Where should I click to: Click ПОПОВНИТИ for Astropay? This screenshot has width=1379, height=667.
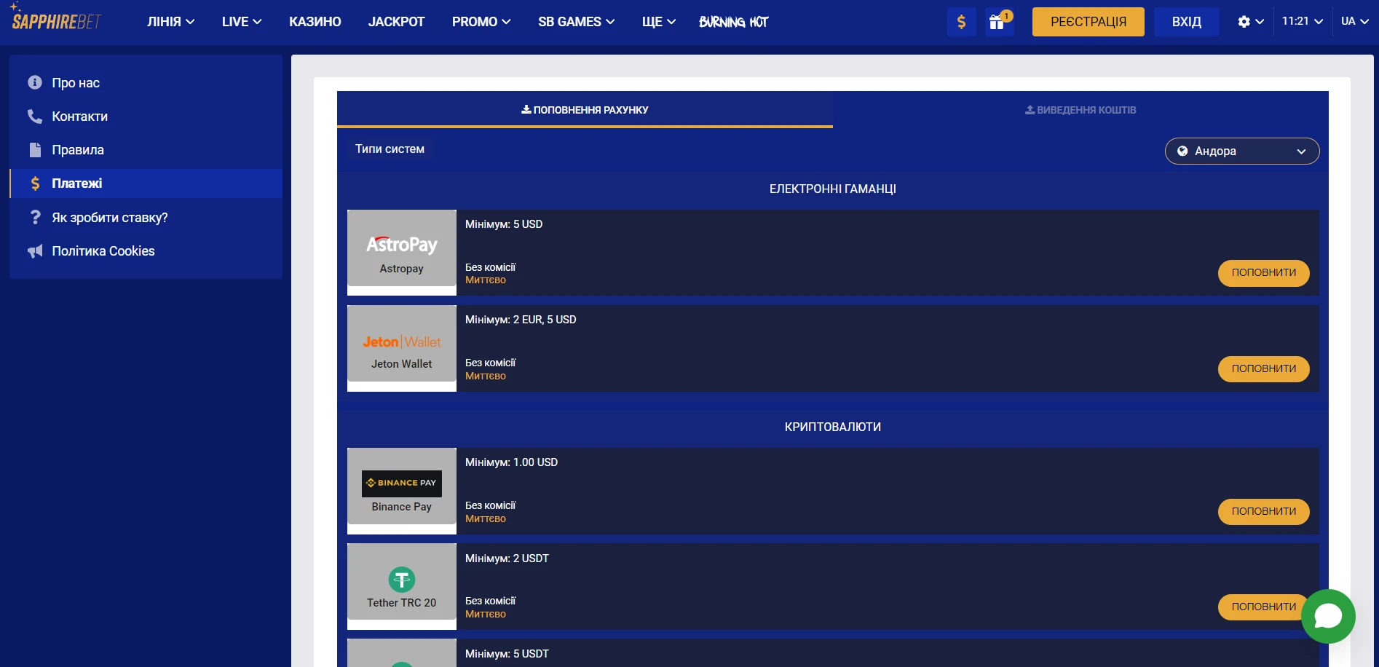pos(1263,273)
